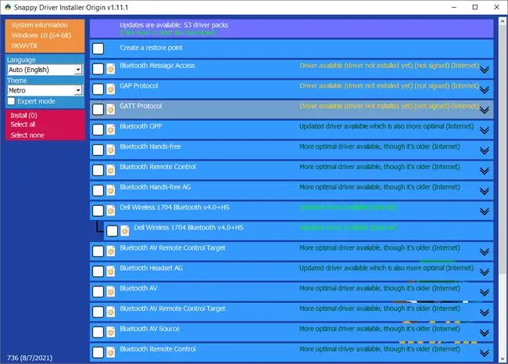Click the Bluetooth Message Access driver pack icon
The height and width of the screenshot is (364, 508).
(x=111, y=69)
